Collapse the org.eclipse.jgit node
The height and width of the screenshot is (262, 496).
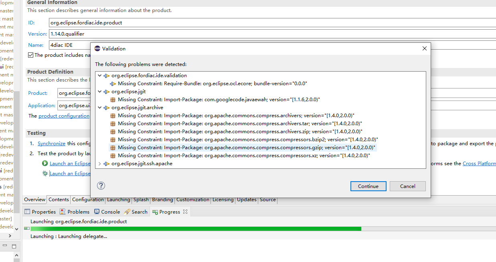point(100,92)
